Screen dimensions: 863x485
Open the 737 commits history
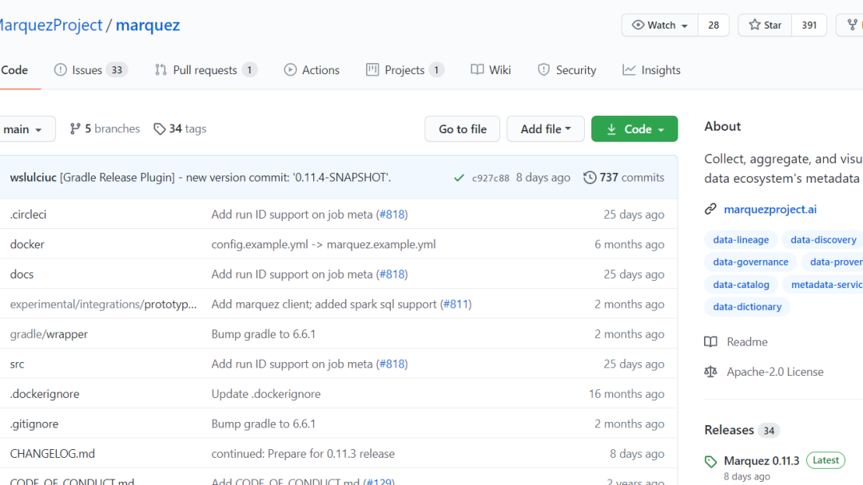623,177
